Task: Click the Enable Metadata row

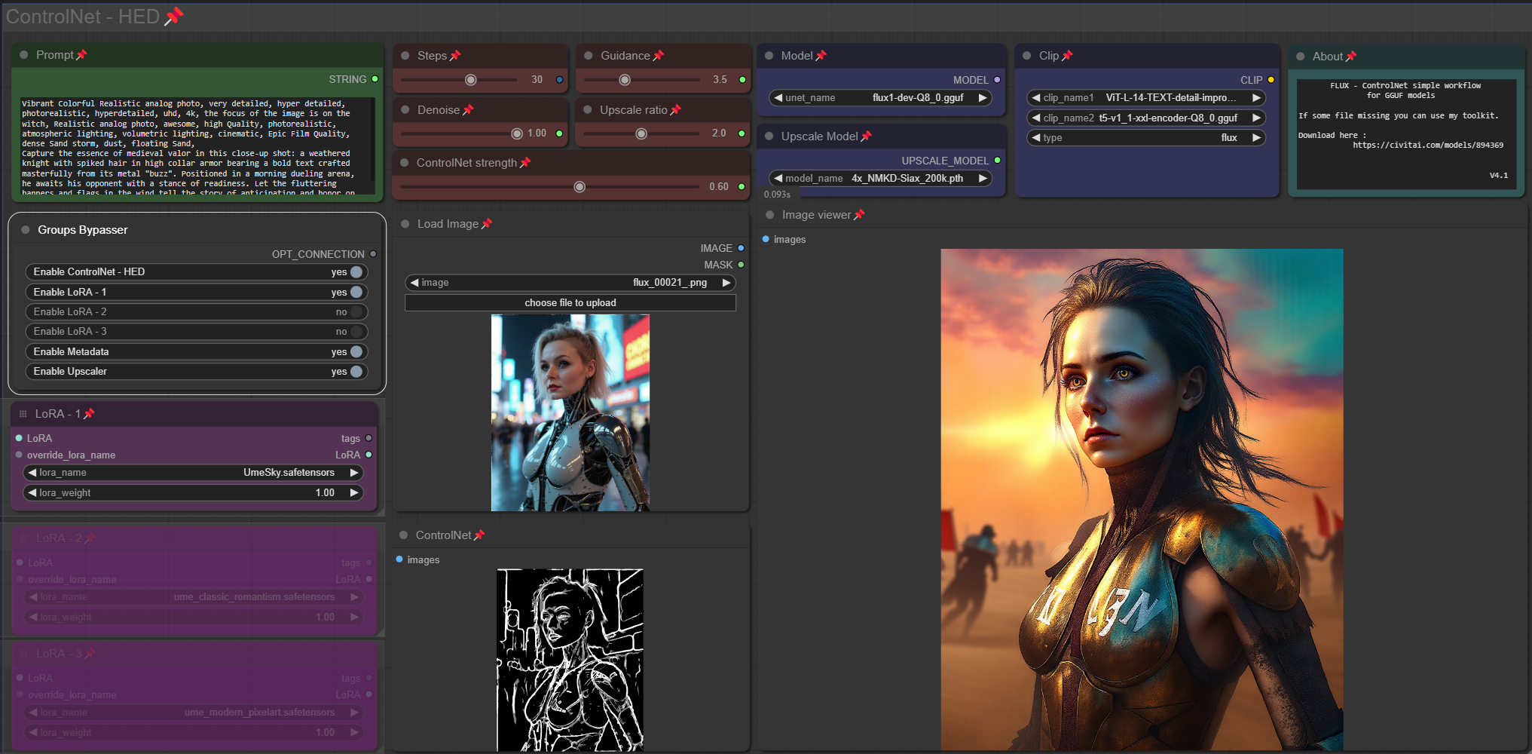Action: [x=196, y=352]
